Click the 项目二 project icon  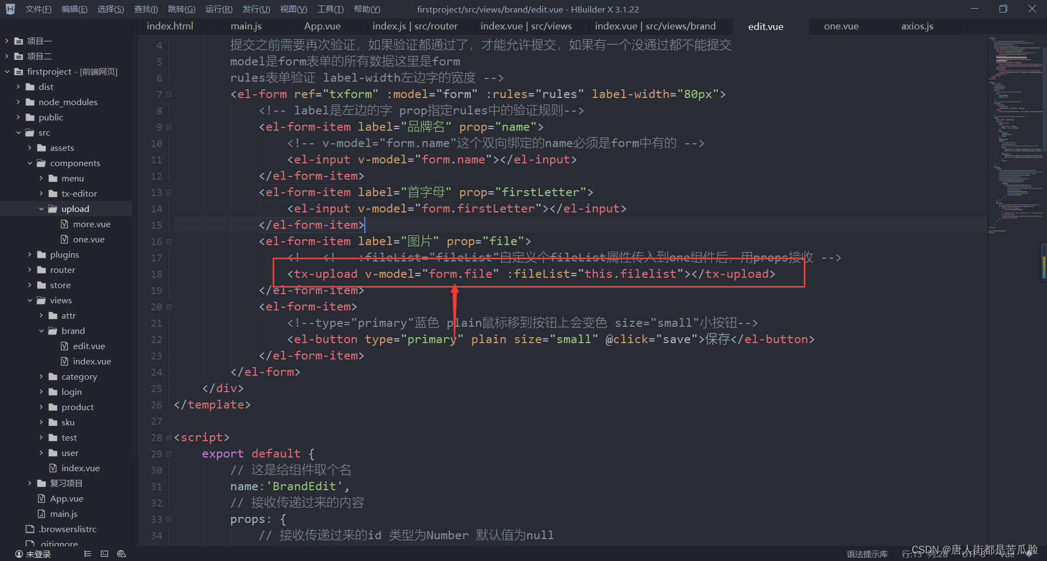click(19, 56)
